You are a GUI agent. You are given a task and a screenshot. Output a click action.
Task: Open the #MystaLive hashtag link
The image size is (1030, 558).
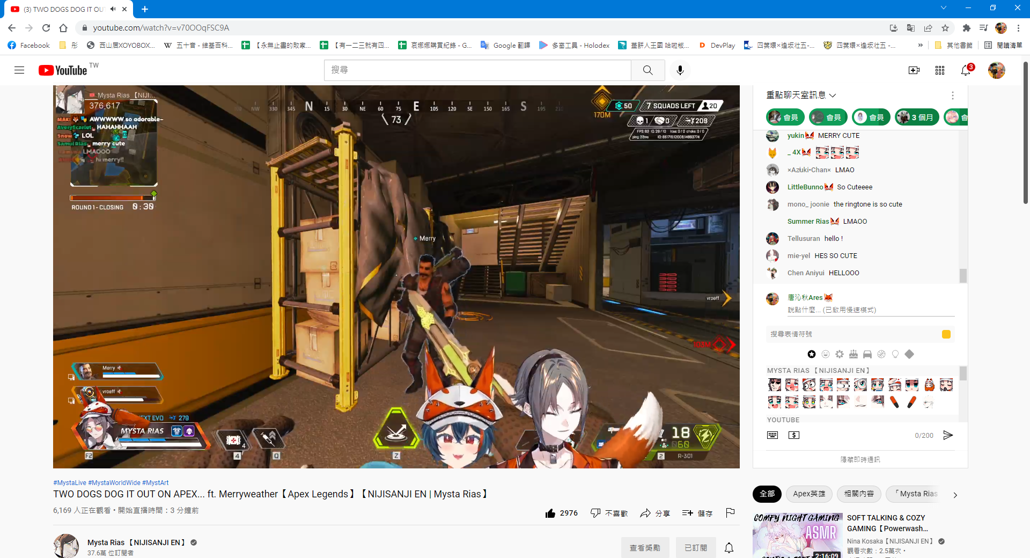point(70,483)
